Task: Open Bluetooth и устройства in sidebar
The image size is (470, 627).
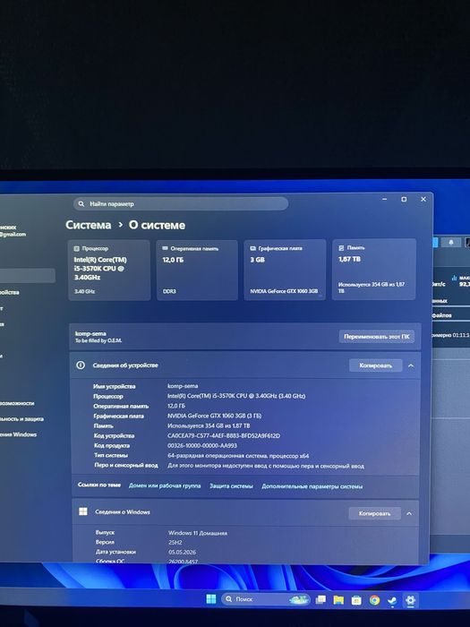Action: (x=10, y=292)
